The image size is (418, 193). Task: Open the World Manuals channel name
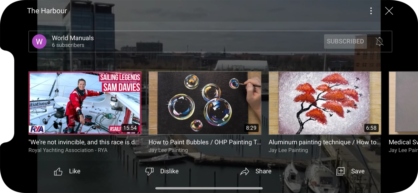coord(73,38)
